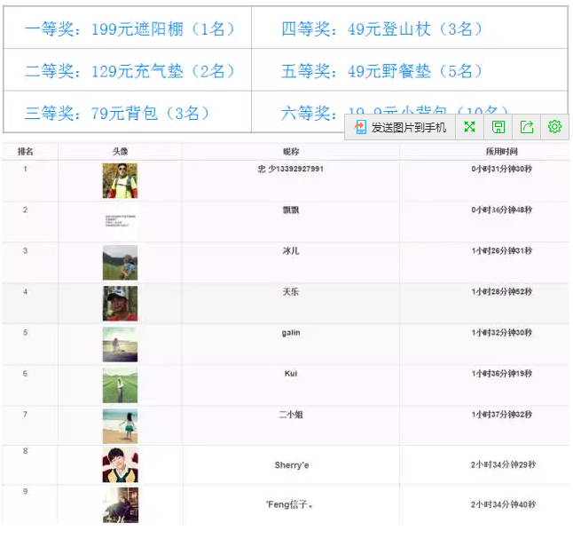Select the beach avatar for 二小姐
Screen dimensions: 573x539
click(x=120, y=425)
